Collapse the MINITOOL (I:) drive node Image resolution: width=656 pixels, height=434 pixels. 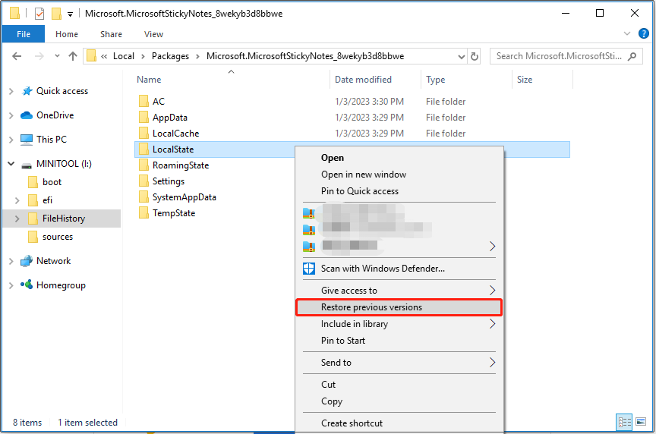pyautogui.click(x=11, y=164)
